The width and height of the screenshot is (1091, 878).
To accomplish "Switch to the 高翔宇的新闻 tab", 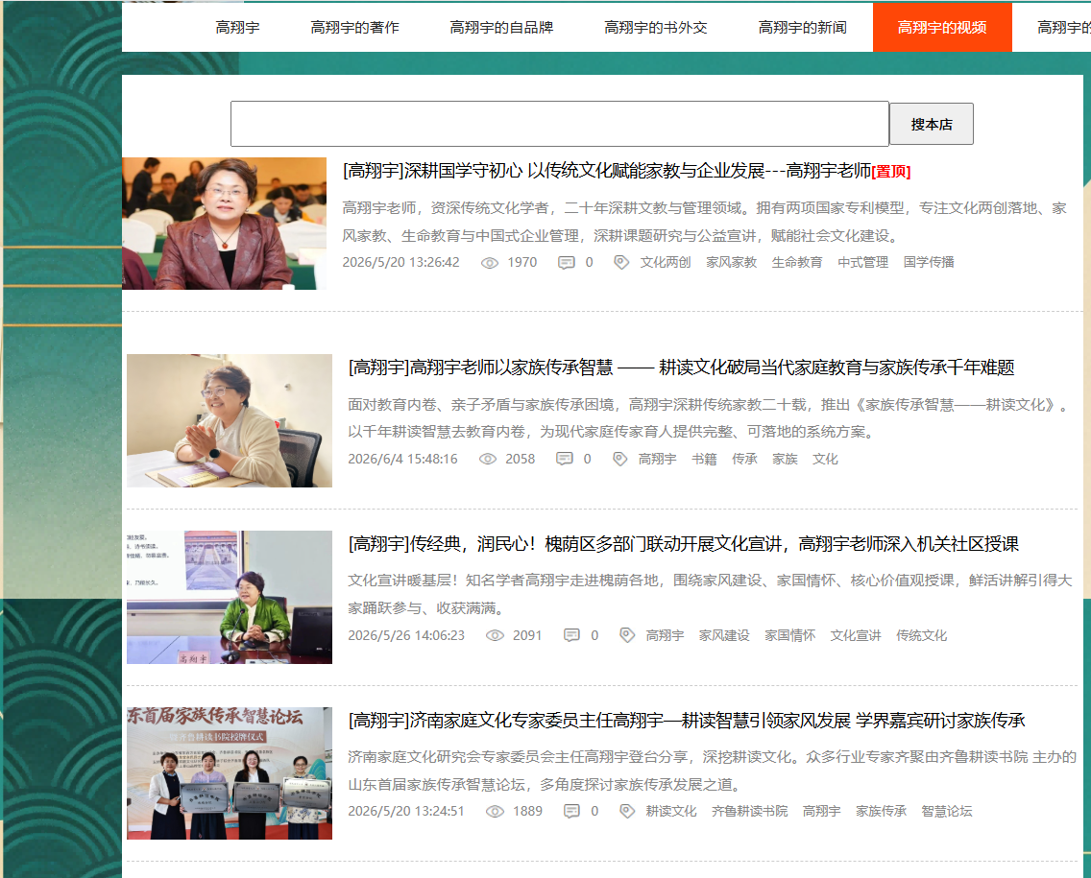I will pyautogui.click(x=802, y=27).
